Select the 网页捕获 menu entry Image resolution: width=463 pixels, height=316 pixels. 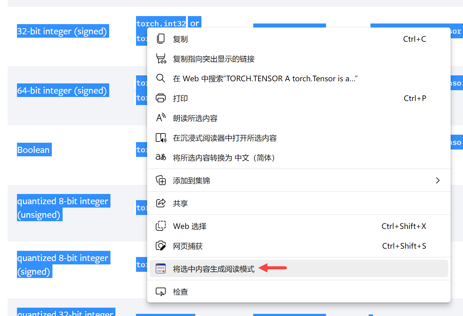click(x=188, y=246)
